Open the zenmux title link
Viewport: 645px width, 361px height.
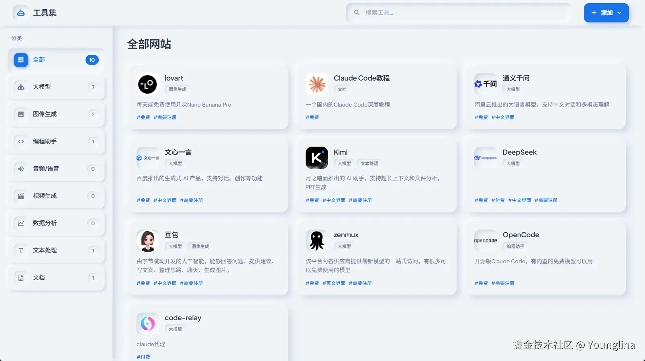pyautogui.click(x=346, y=235)
